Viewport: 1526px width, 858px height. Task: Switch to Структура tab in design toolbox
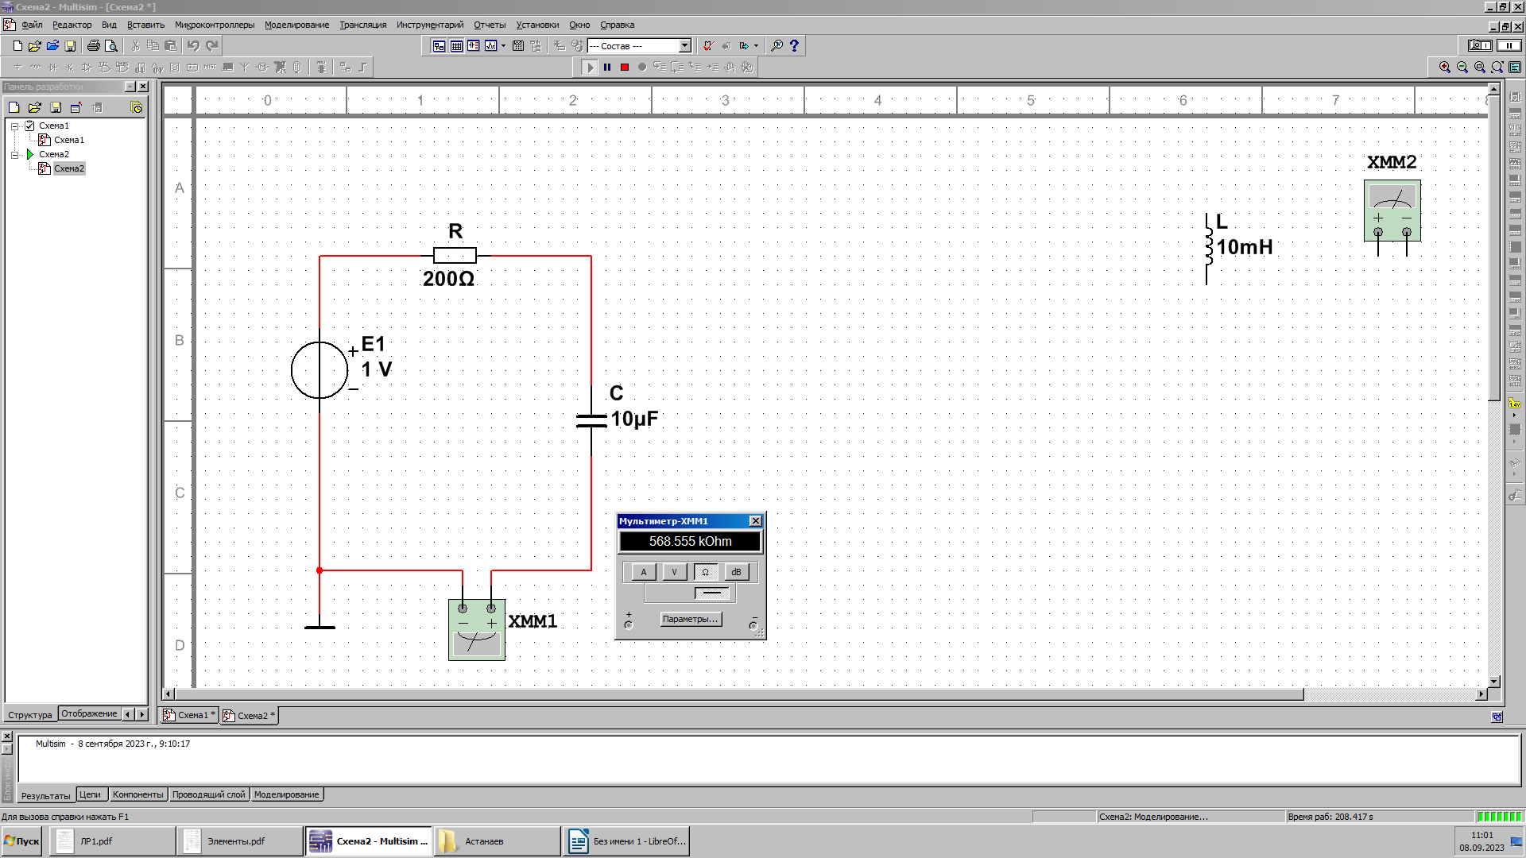30,714
